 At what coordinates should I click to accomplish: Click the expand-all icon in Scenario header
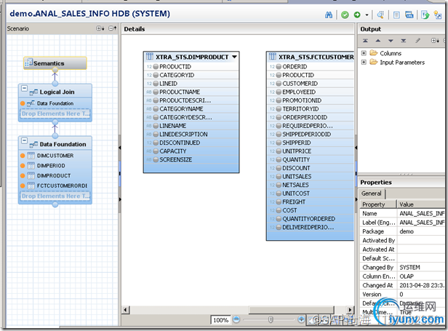[x=100, y=28]
